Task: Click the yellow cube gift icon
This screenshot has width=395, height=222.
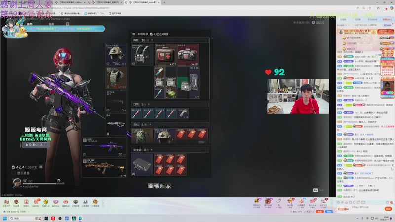Action: coord(46,203)
